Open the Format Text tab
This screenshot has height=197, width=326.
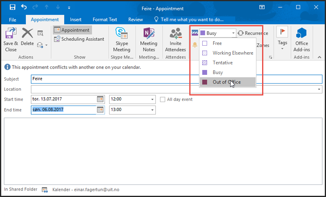point(105,19)
